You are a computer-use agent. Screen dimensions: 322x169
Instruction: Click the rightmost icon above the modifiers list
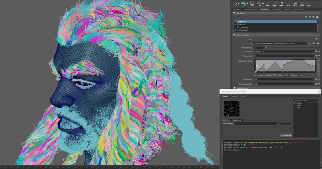(x=318, y=17)
